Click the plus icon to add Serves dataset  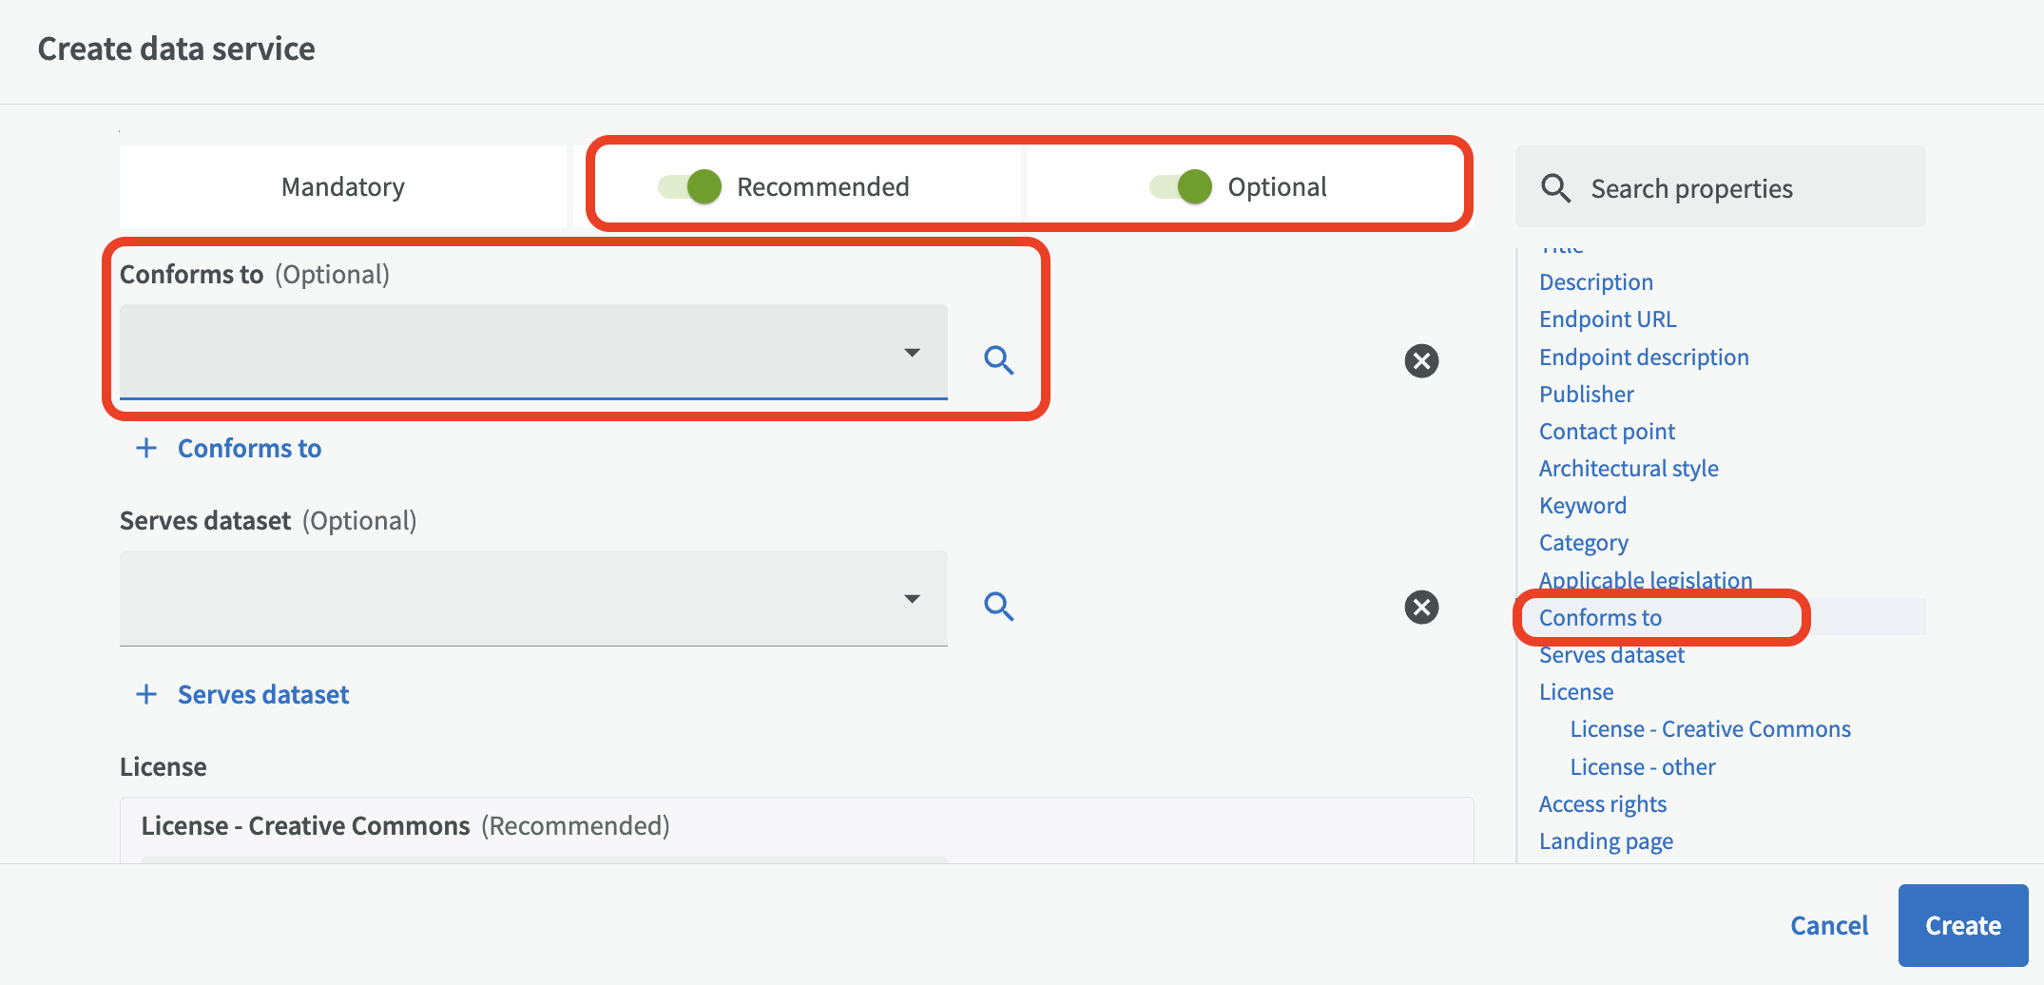point(146,694)
